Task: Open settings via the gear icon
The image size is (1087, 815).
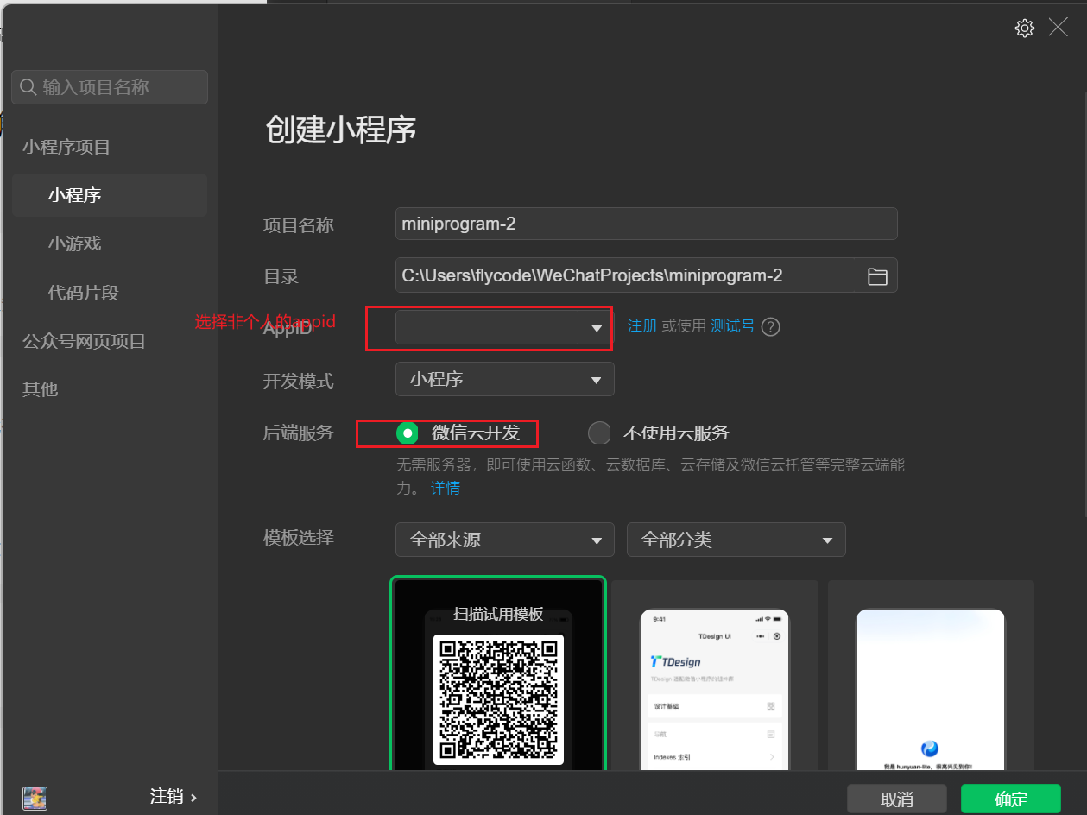Action: coord(1025,28)
